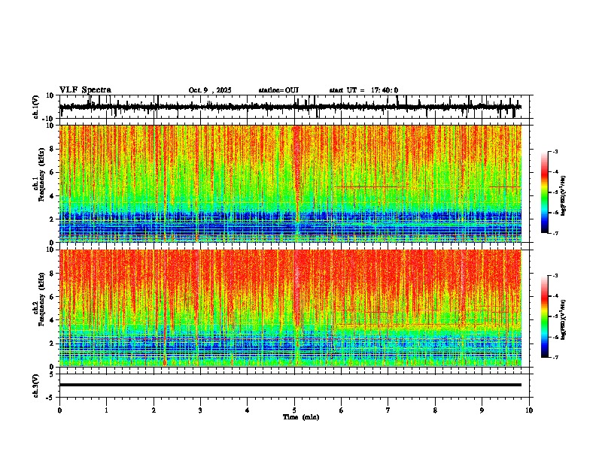Click the "ch.3(V)" axis label

click(35, 386)
